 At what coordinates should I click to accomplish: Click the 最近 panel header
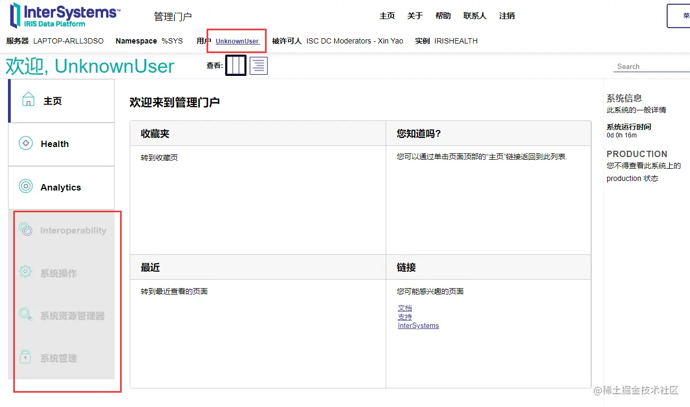pos(258,267)
